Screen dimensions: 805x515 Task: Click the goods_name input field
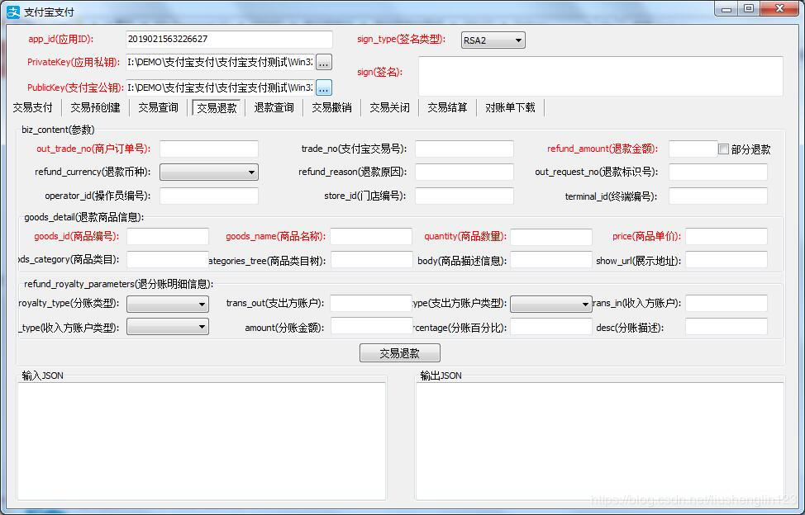[371, 237]
